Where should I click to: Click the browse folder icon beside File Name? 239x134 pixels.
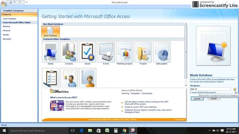235,89
